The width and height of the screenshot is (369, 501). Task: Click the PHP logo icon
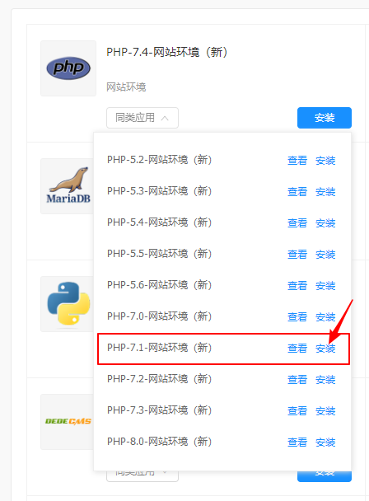click(x=68, y=68)
